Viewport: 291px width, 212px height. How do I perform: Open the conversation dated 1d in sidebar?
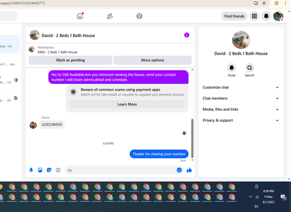[10, 80]
